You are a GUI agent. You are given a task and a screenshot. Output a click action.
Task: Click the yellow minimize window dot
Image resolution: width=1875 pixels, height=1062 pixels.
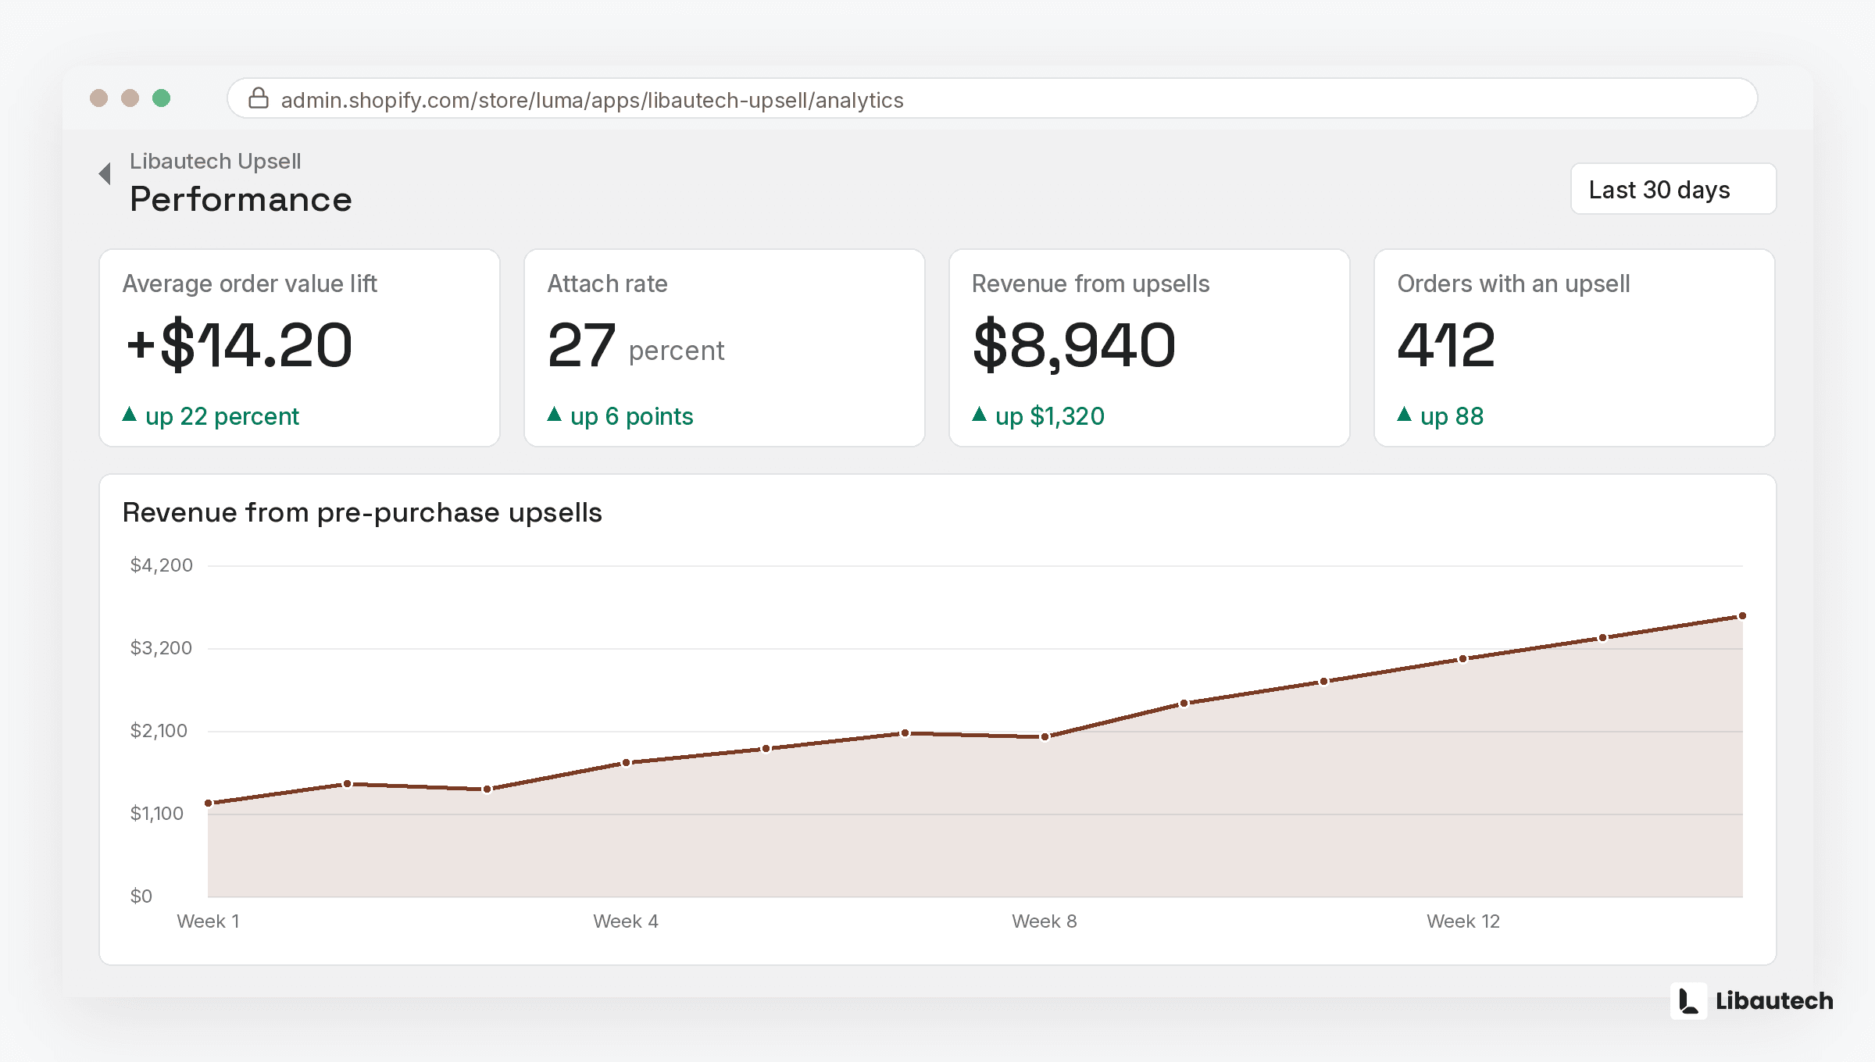coord(130,98)
